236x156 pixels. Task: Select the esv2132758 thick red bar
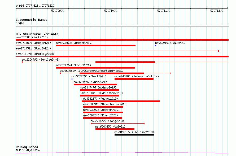pos(139,57)
